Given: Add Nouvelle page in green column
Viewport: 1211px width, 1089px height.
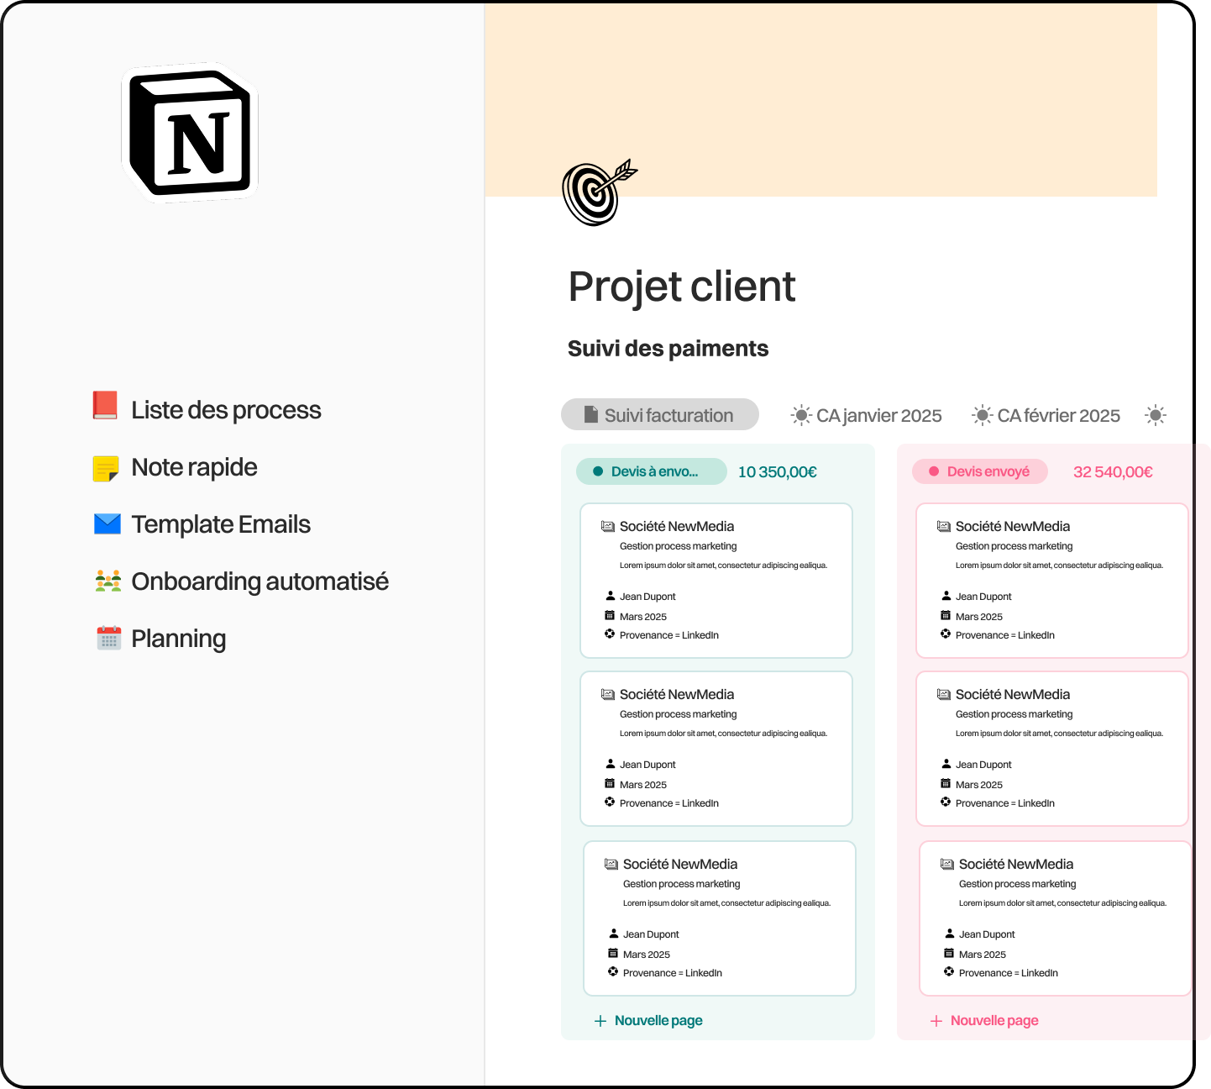Looking at the screenshot, I should [649, 1021].
